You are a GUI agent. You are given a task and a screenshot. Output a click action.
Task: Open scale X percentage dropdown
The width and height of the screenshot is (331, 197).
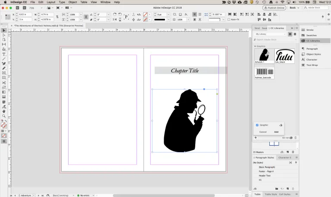click(x=81, y=14)
